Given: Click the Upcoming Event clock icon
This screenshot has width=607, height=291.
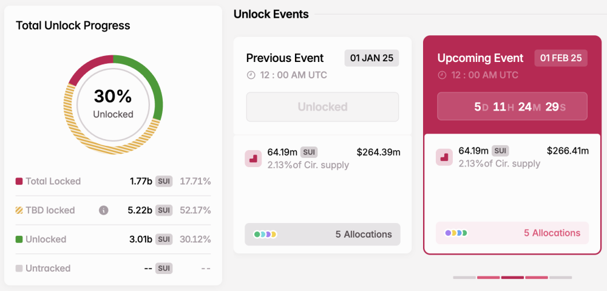Looking at the screenshot, I should pos(442,75).
